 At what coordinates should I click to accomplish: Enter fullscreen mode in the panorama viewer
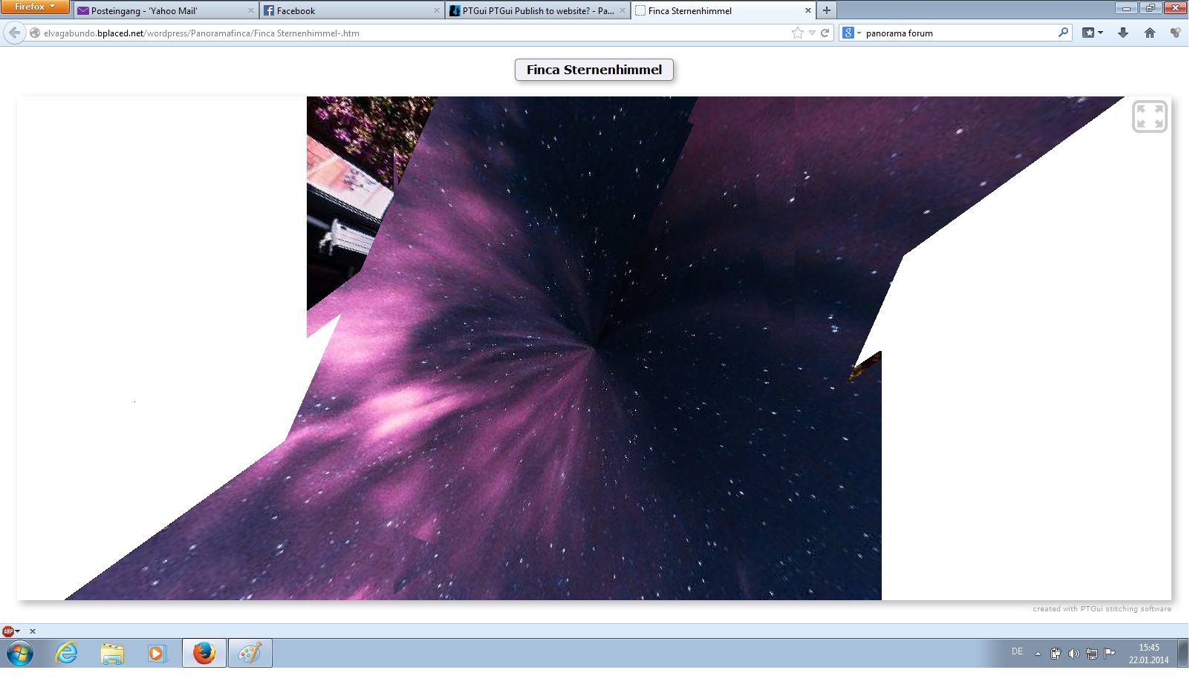[1149, 116]
